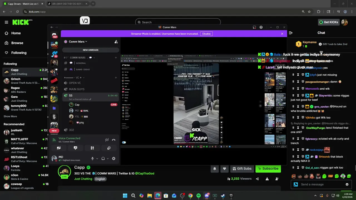Click Get KICKs button
This screenshot has height=200, width=356.
point(329,22)
